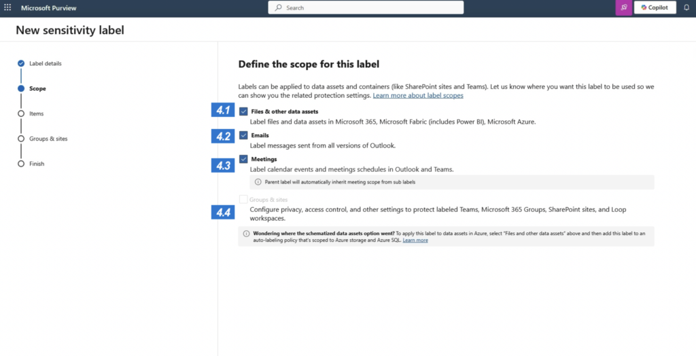Uncheck the Emails checkbox
Screen dimensions: 696x356
243,135
